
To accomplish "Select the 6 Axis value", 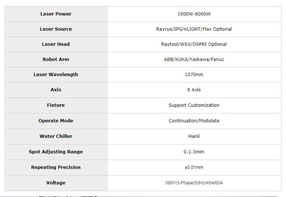I will click(x=194, y=90).
